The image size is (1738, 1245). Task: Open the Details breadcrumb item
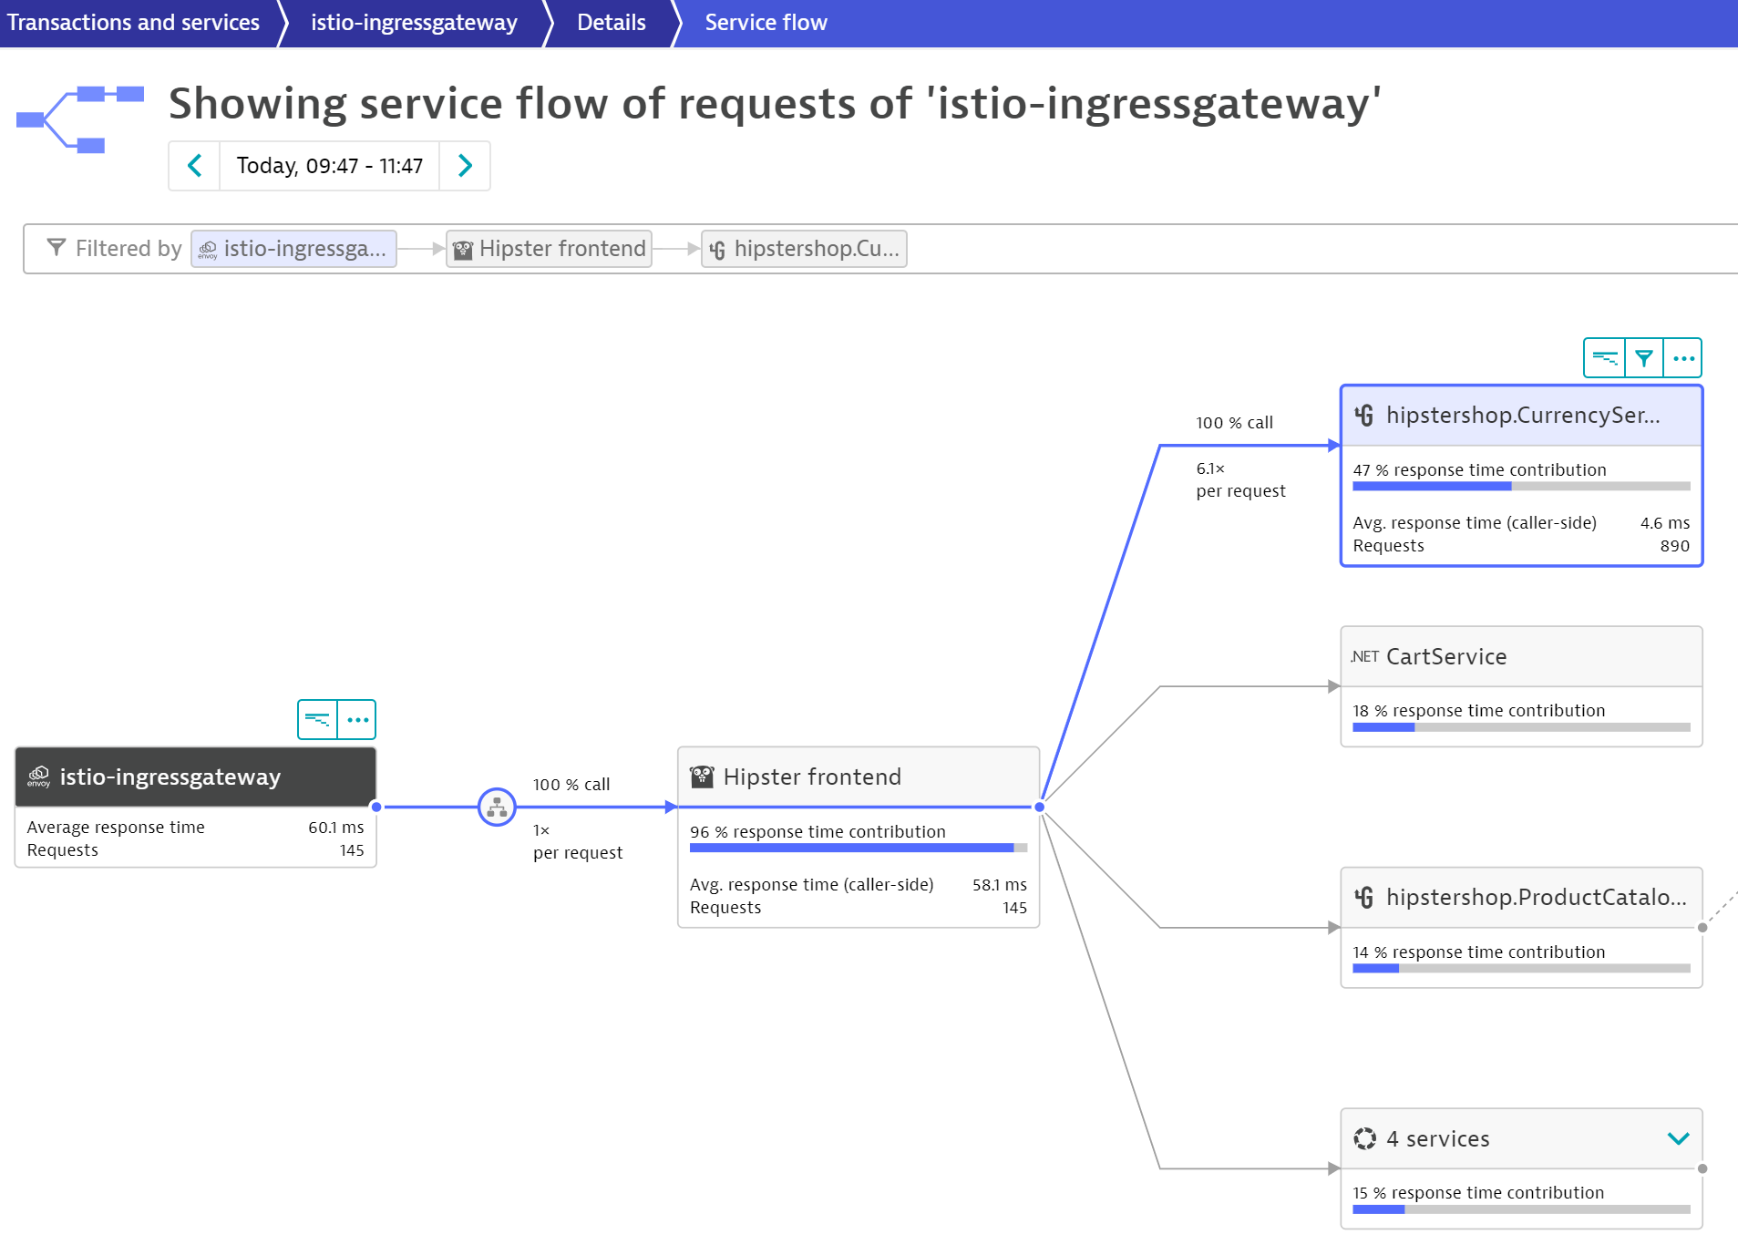pos(611,23)
